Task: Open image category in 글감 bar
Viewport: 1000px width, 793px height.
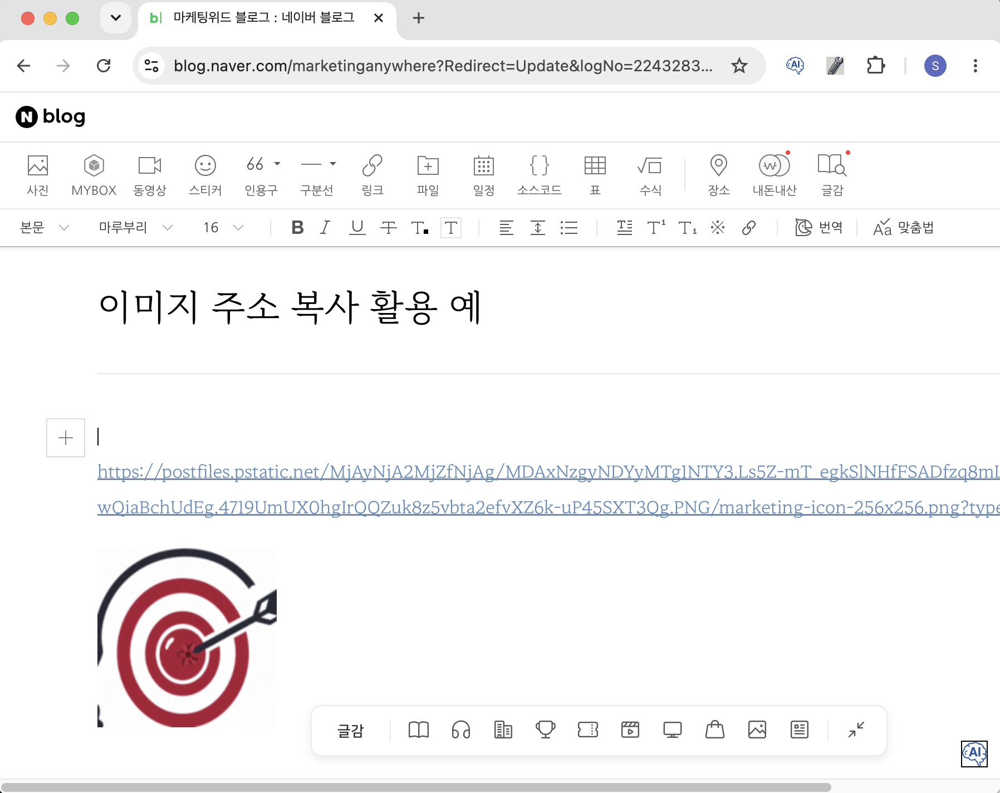Action: pyautogui.click(x=757, y=730)
